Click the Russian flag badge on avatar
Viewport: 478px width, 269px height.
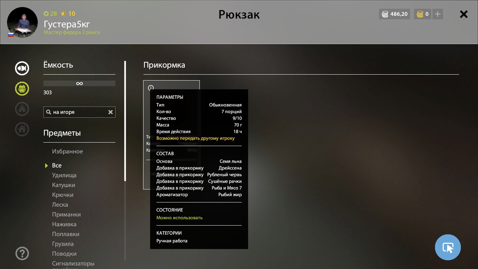click(x=11, y=35)
